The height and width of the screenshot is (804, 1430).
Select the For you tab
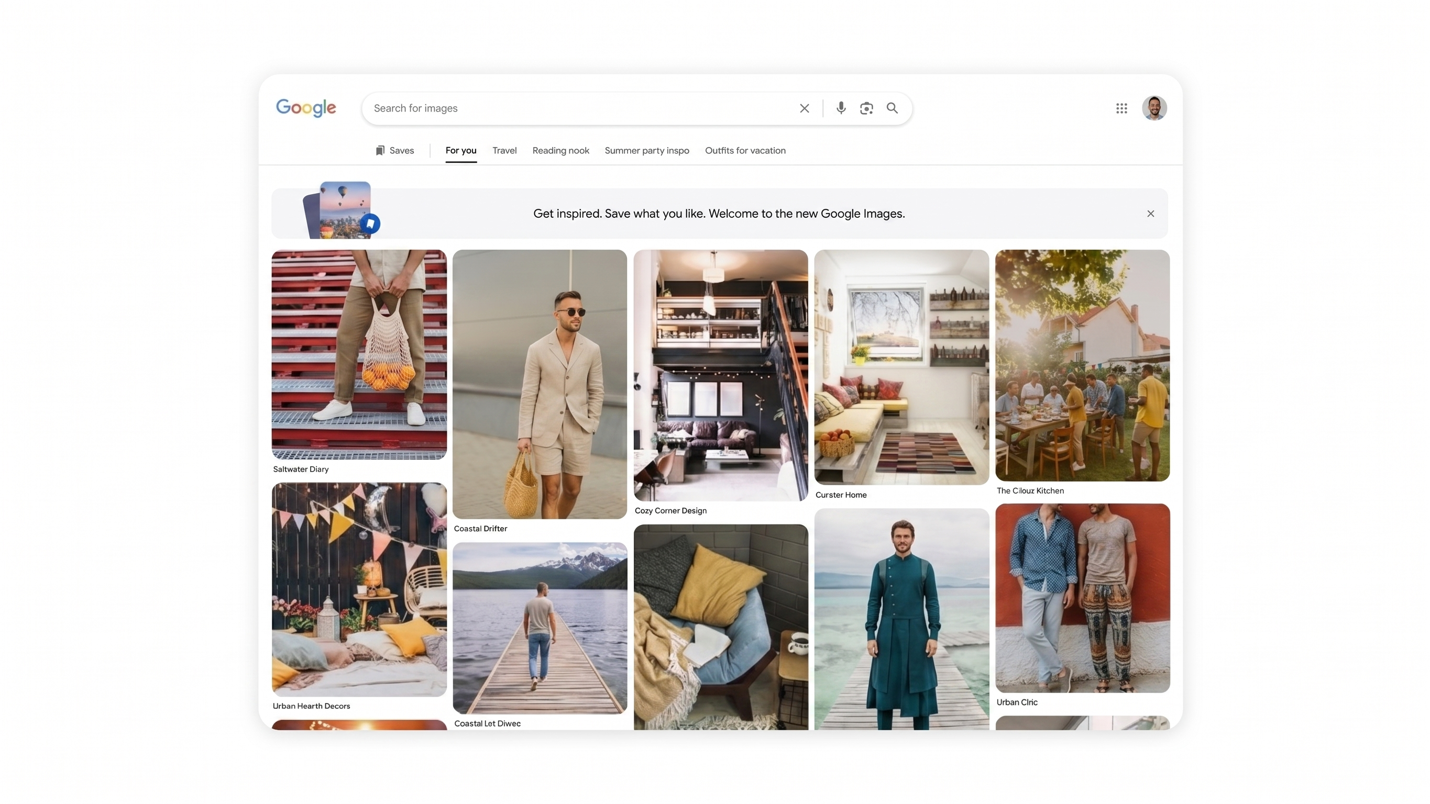click(x=461, y=150)
